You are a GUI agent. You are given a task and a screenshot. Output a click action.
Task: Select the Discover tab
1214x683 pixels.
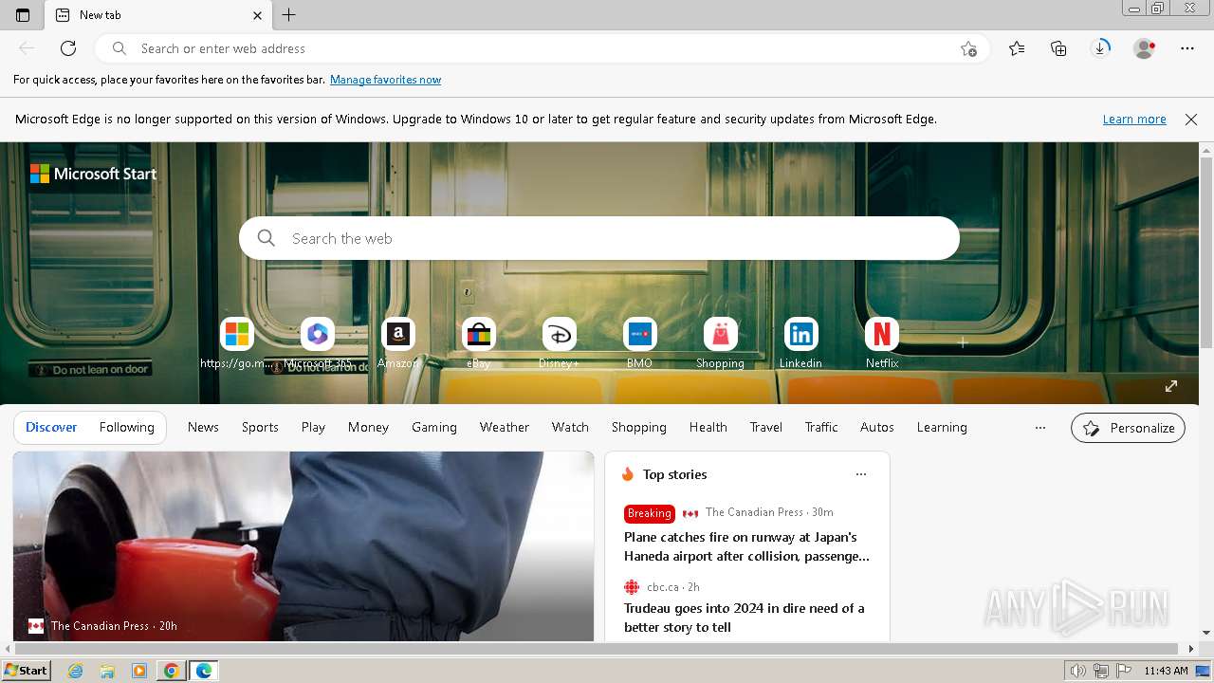tap(51, 428)
